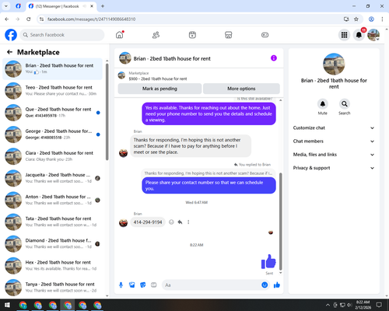Open the account profile picture menu
The image size is (389, 311).
[373, 35]
